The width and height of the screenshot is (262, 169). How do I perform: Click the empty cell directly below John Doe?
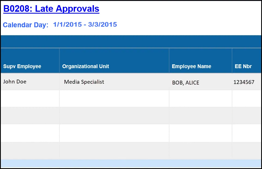[x=30, y=98]
